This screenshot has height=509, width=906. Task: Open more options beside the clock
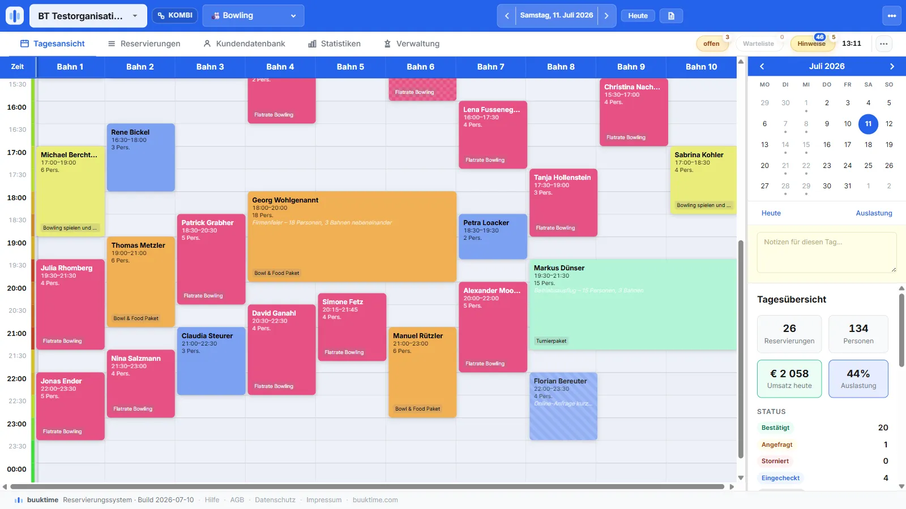[x=883, y=44]
